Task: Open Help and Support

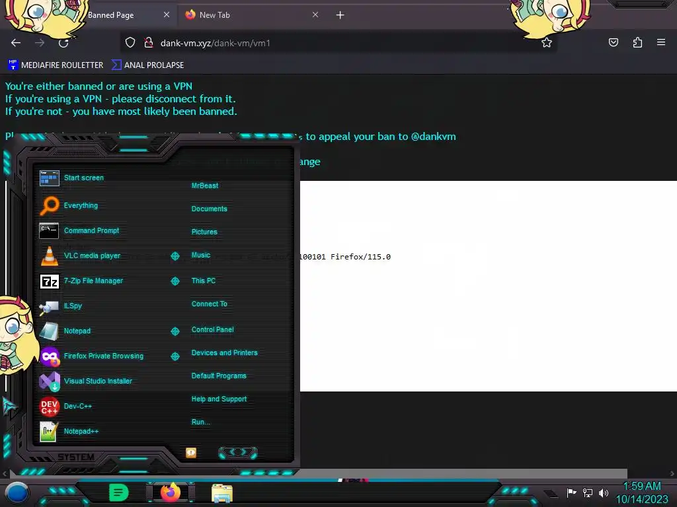Action: tap(219, 399)
